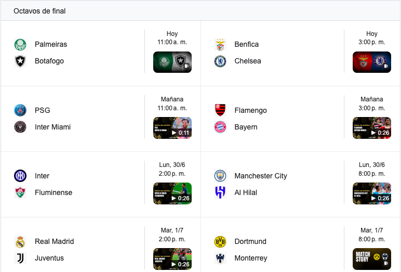Open the Dortmund Match Story thumbnail
Viewport: 401px width, 272px height.
(372, 259)
